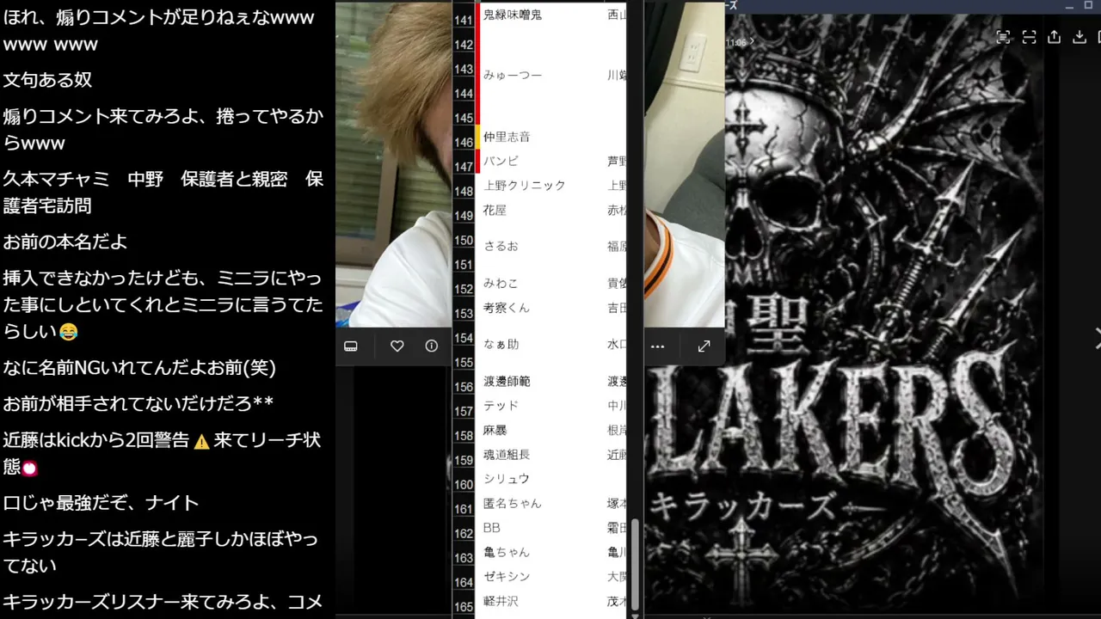
Task: Click the comment なに名前NGいれてんだよお前(笑)
Action: tap(139, 367)
